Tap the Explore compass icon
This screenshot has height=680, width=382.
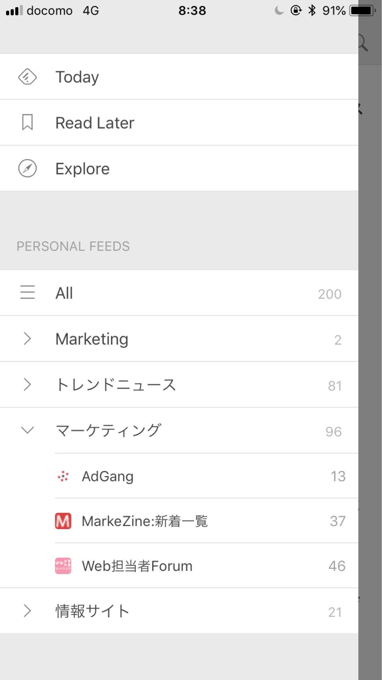[27, 169]
